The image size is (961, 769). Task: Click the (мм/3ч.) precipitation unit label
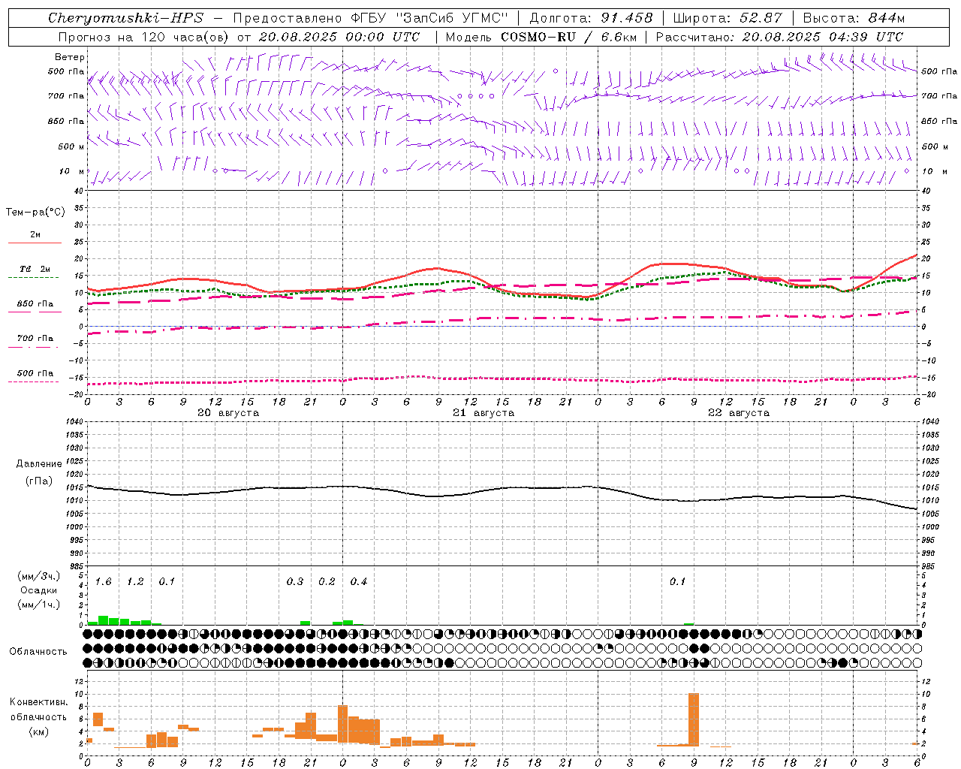point(39,577)
